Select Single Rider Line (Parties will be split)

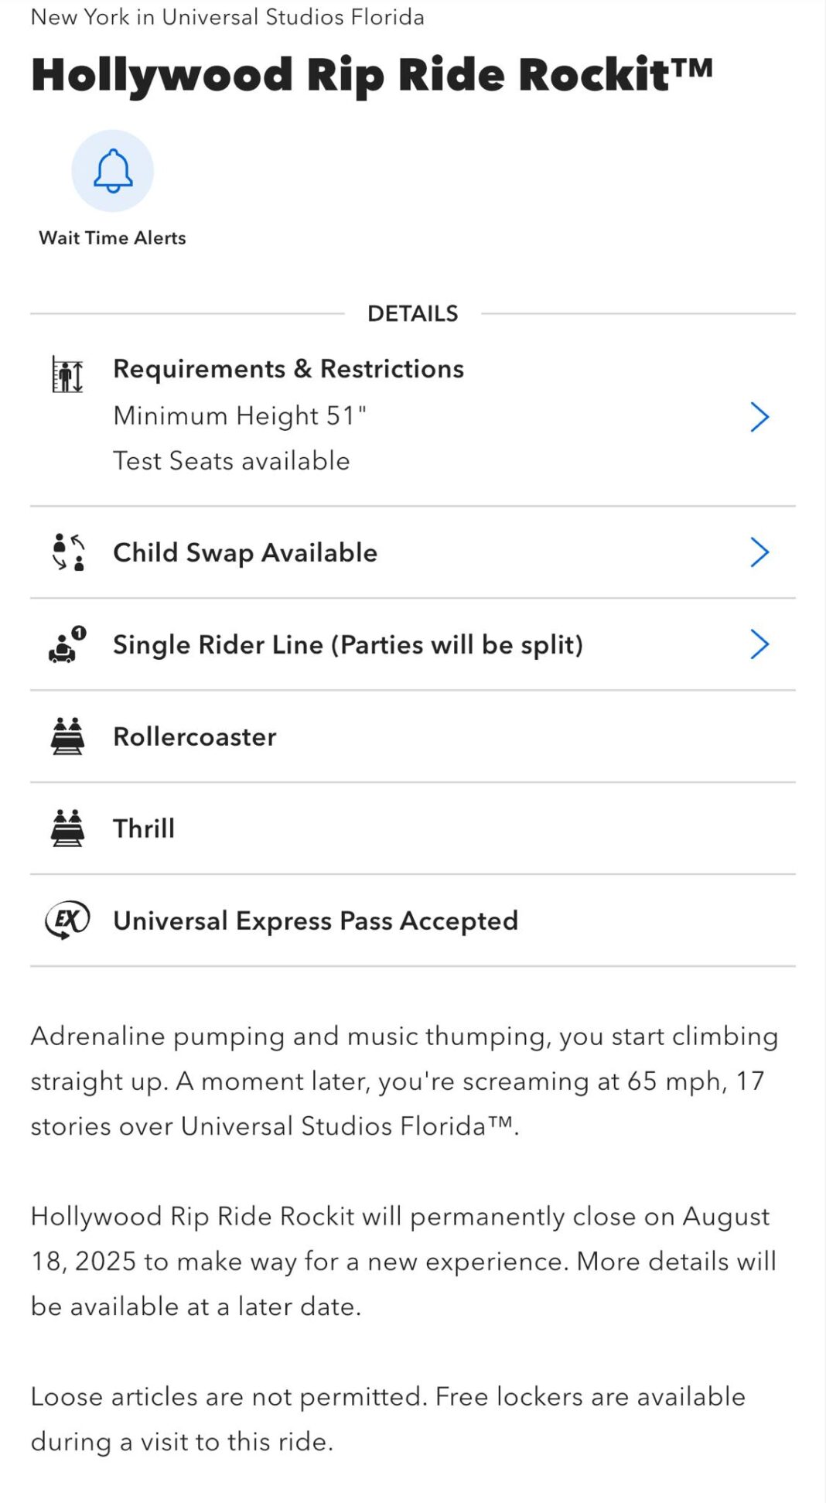pyautogui.click(x=348, y=645)
